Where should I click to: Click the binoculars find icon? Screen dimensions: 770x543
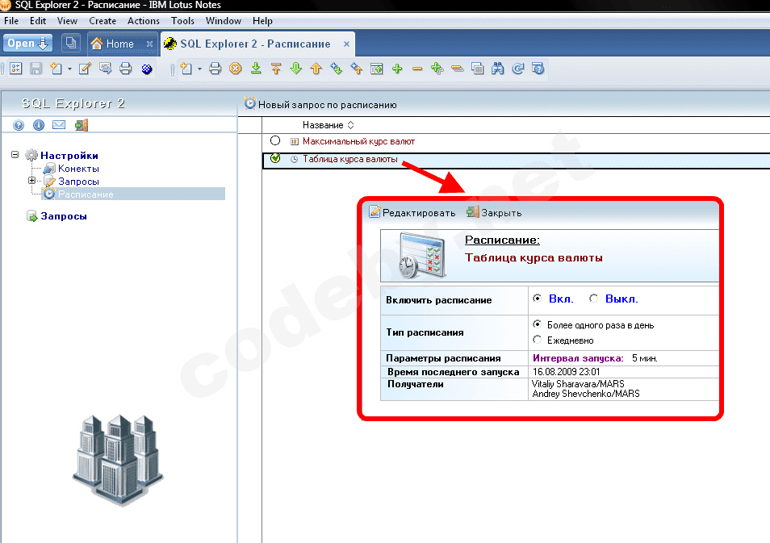pos(497,69)
